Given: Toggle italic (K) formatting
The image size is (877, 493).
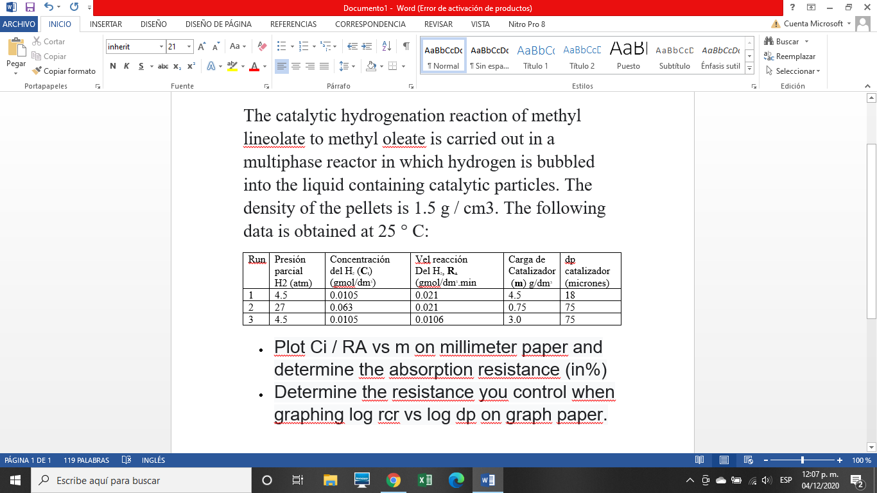Looking at the screenshot, I should (126, 66).
